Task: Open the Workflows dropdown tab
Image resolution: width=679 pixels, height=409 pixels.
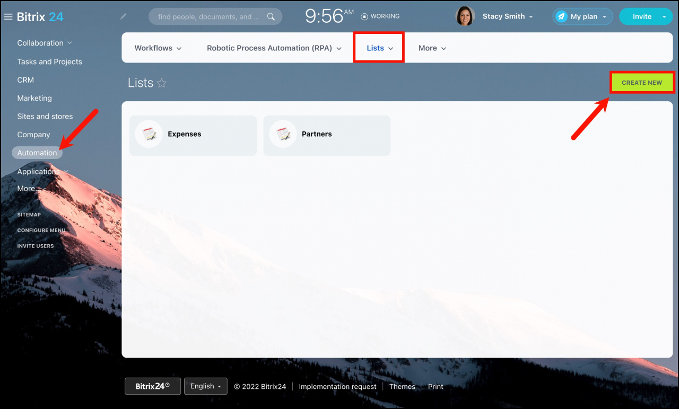Action: pos(158,48)
